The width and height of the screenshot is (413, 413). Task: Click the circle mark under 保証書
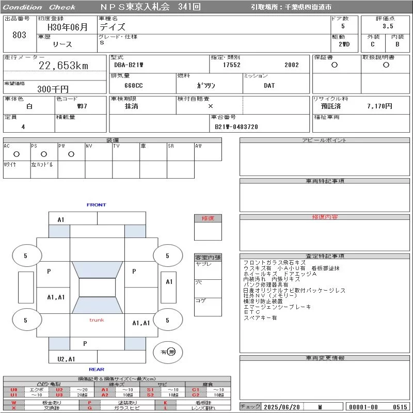click(x=335, y=65)
